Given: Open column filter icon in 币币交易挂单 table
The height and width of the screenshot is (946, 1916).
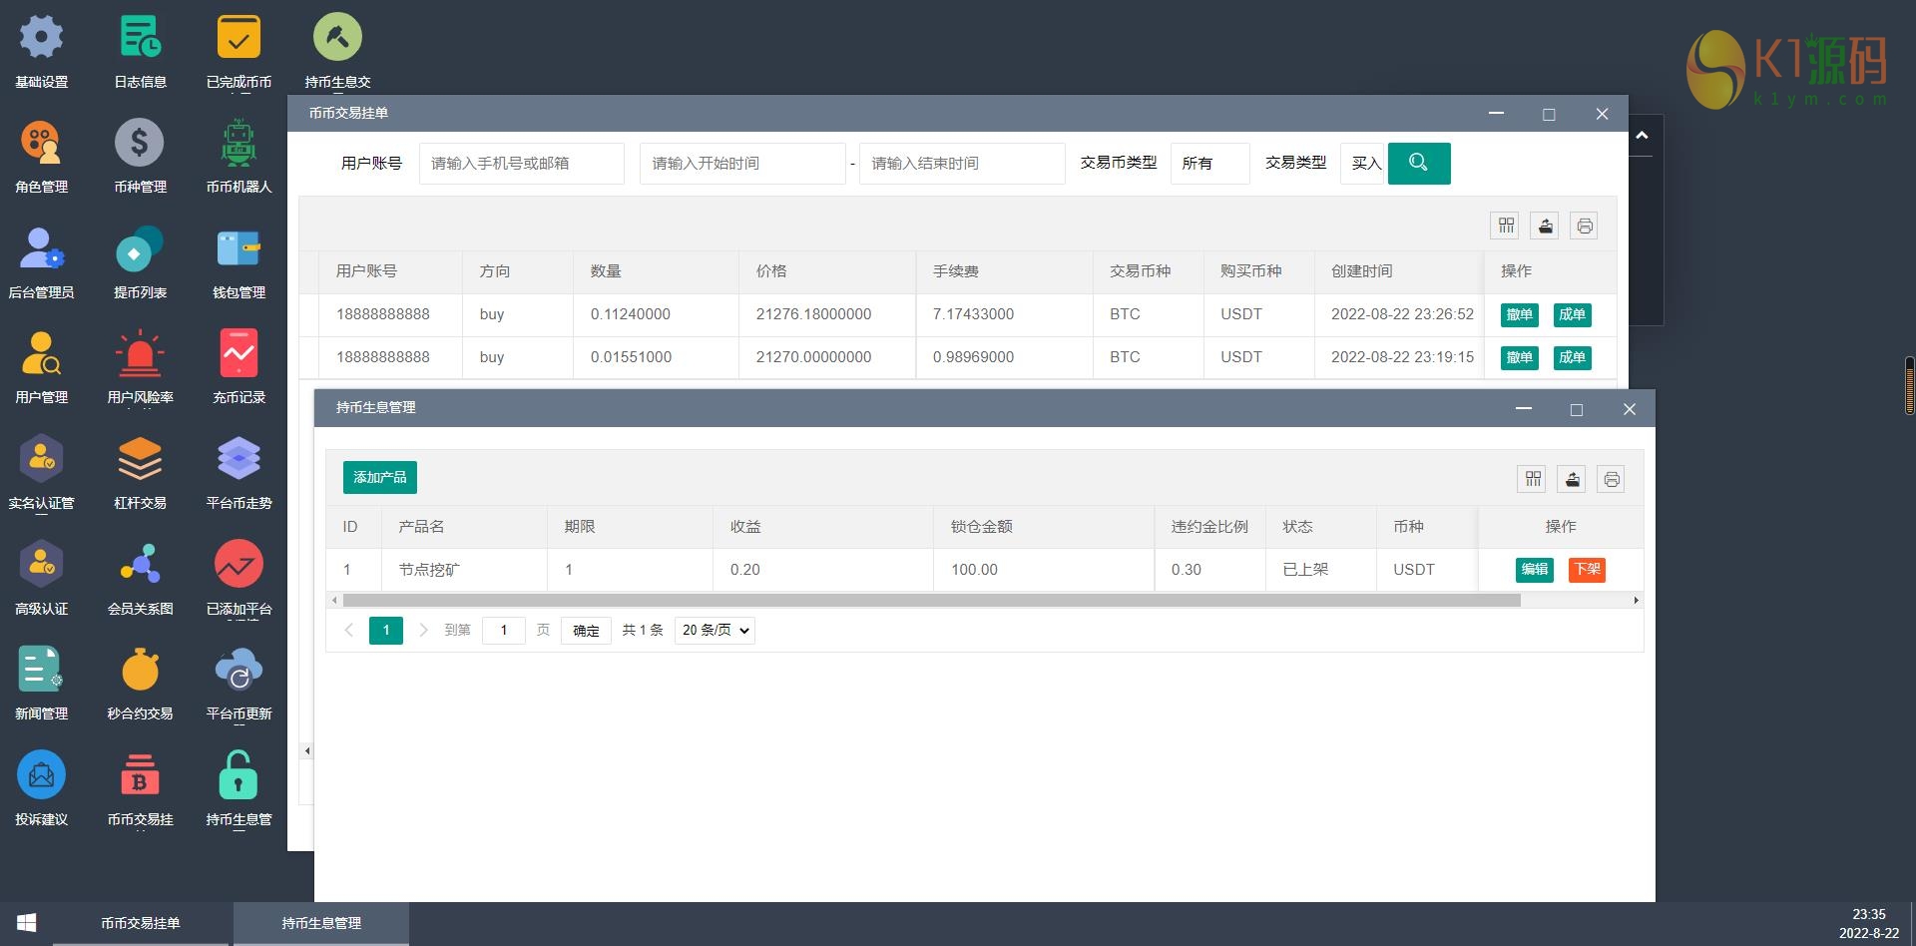Looking at the screenshot, I should 1506,226.
